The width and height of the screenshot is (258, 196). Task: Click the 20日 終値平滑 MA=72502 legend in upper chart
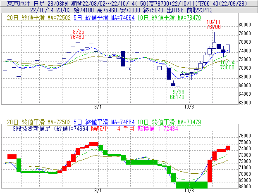(x=39, y=18)
